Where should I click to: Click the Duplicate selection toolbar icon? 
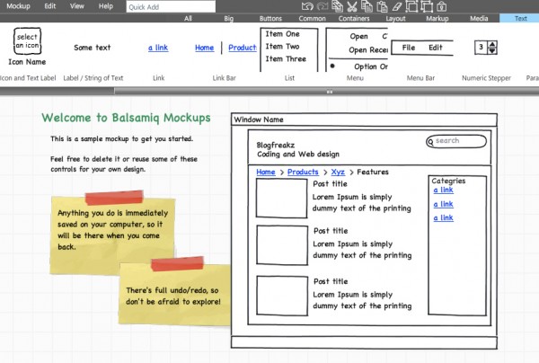pyautogui.click(x=337, y=6)
